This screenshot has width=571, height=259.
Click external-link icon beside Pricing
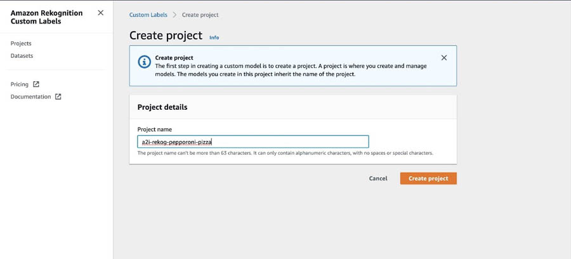tap(36, 84)
